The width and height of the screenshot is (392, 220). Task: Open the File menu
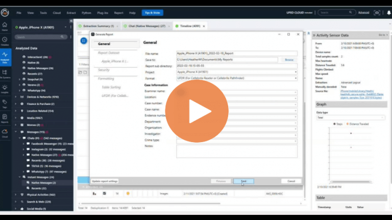19,13
